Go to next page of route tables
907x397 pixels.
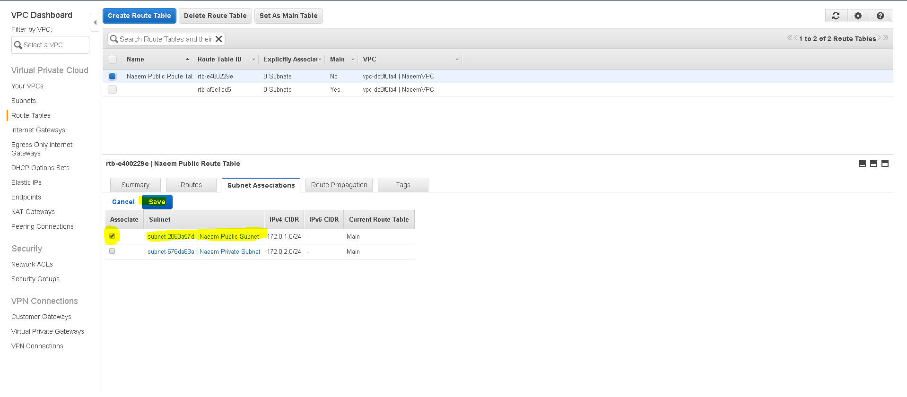pyautogui.click(x=880, y=38)
